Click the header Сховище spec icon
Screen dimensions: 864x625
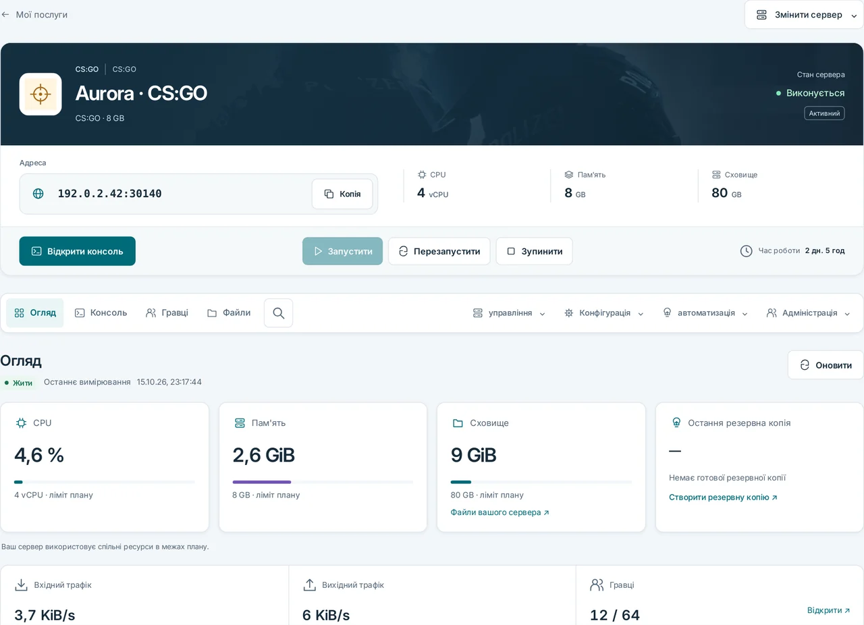(x=716, y=175)
